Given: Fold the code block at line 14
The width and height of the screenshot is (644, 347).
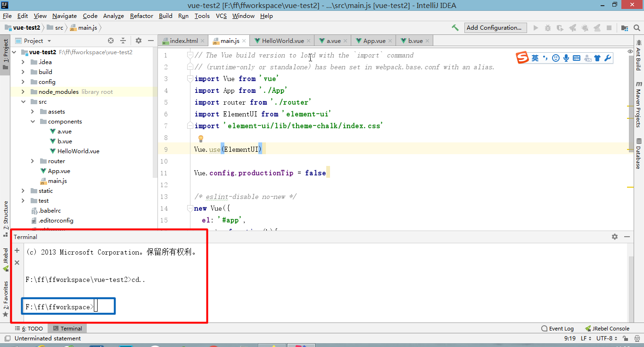Looking at the screenshot, I should coord(190,208).
